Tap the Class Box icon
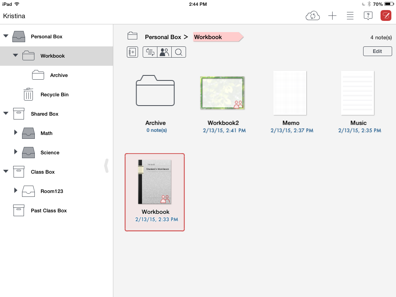 19,172
